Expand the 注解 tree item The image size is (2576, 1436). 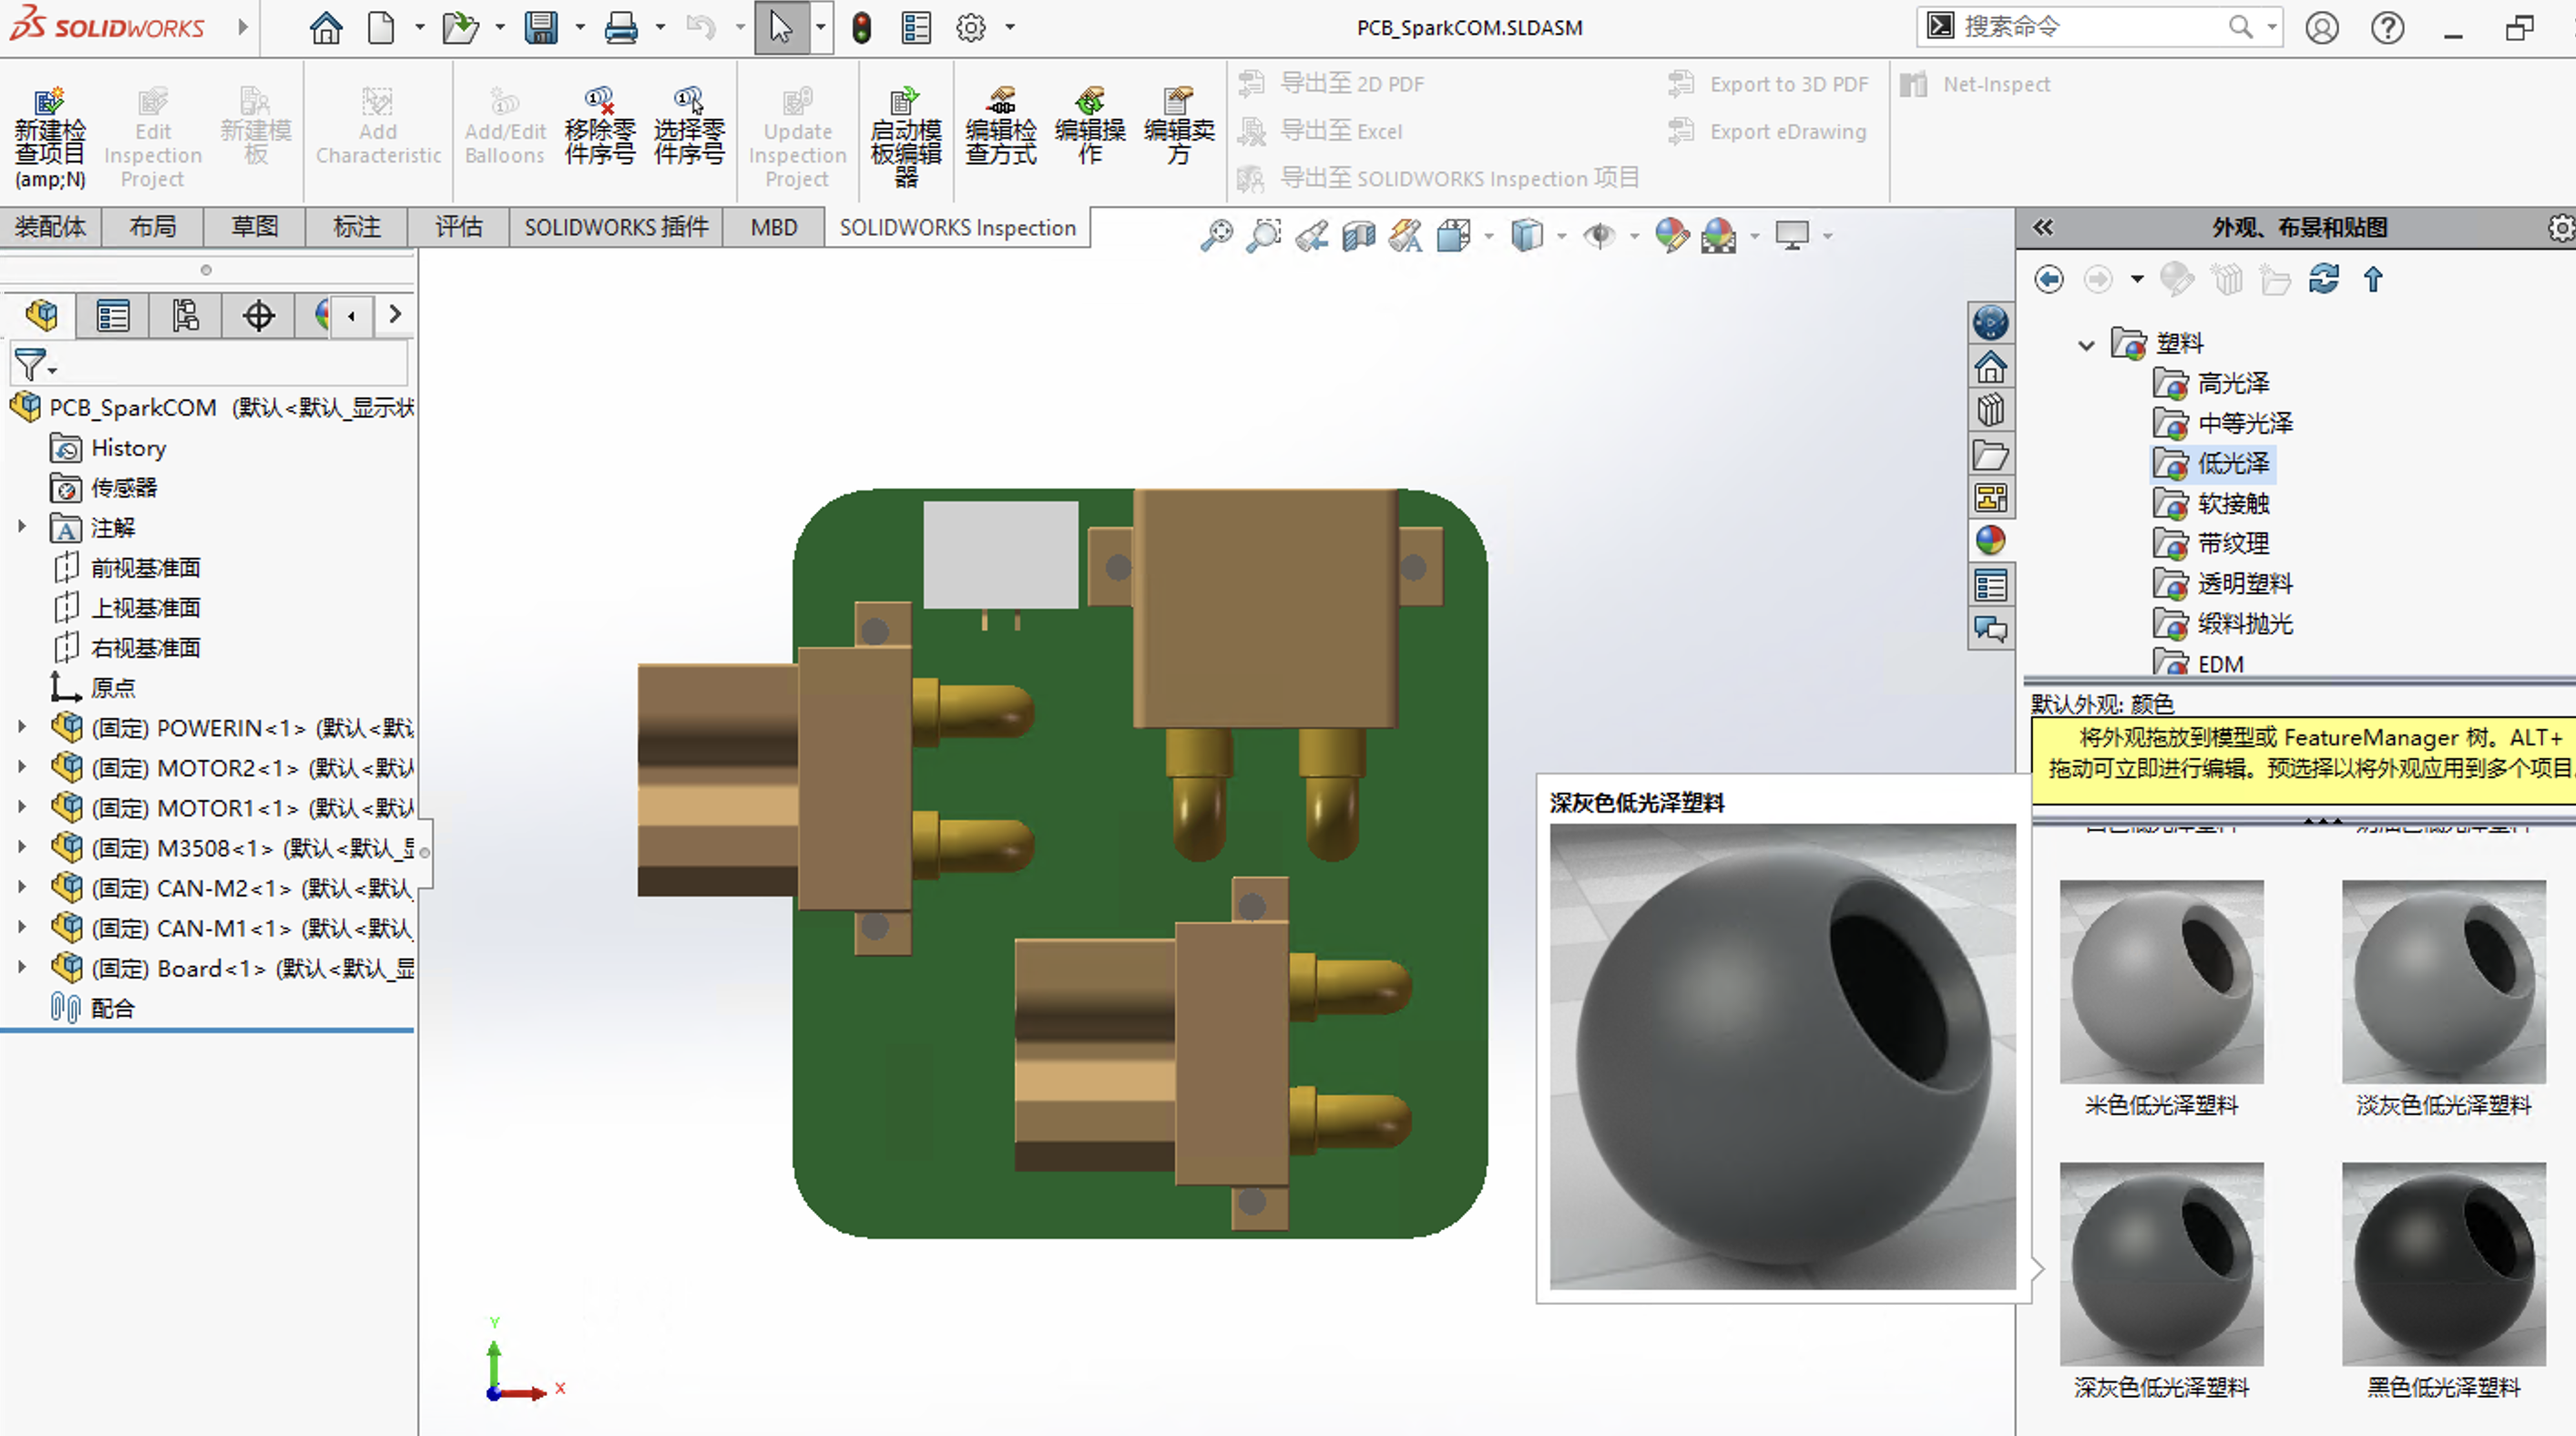[22, 526]
